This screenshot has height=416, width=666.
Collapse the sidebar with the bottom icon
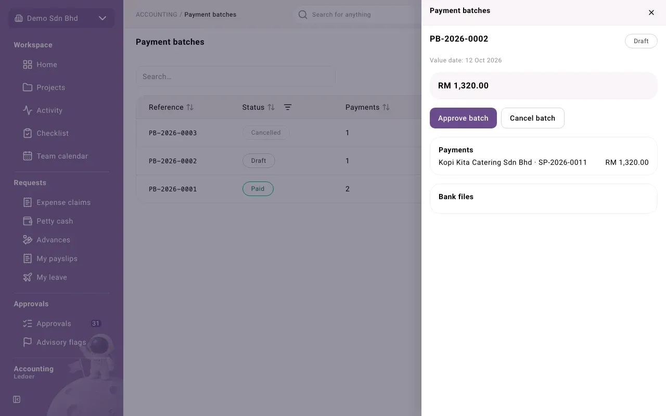click(17, 399)
